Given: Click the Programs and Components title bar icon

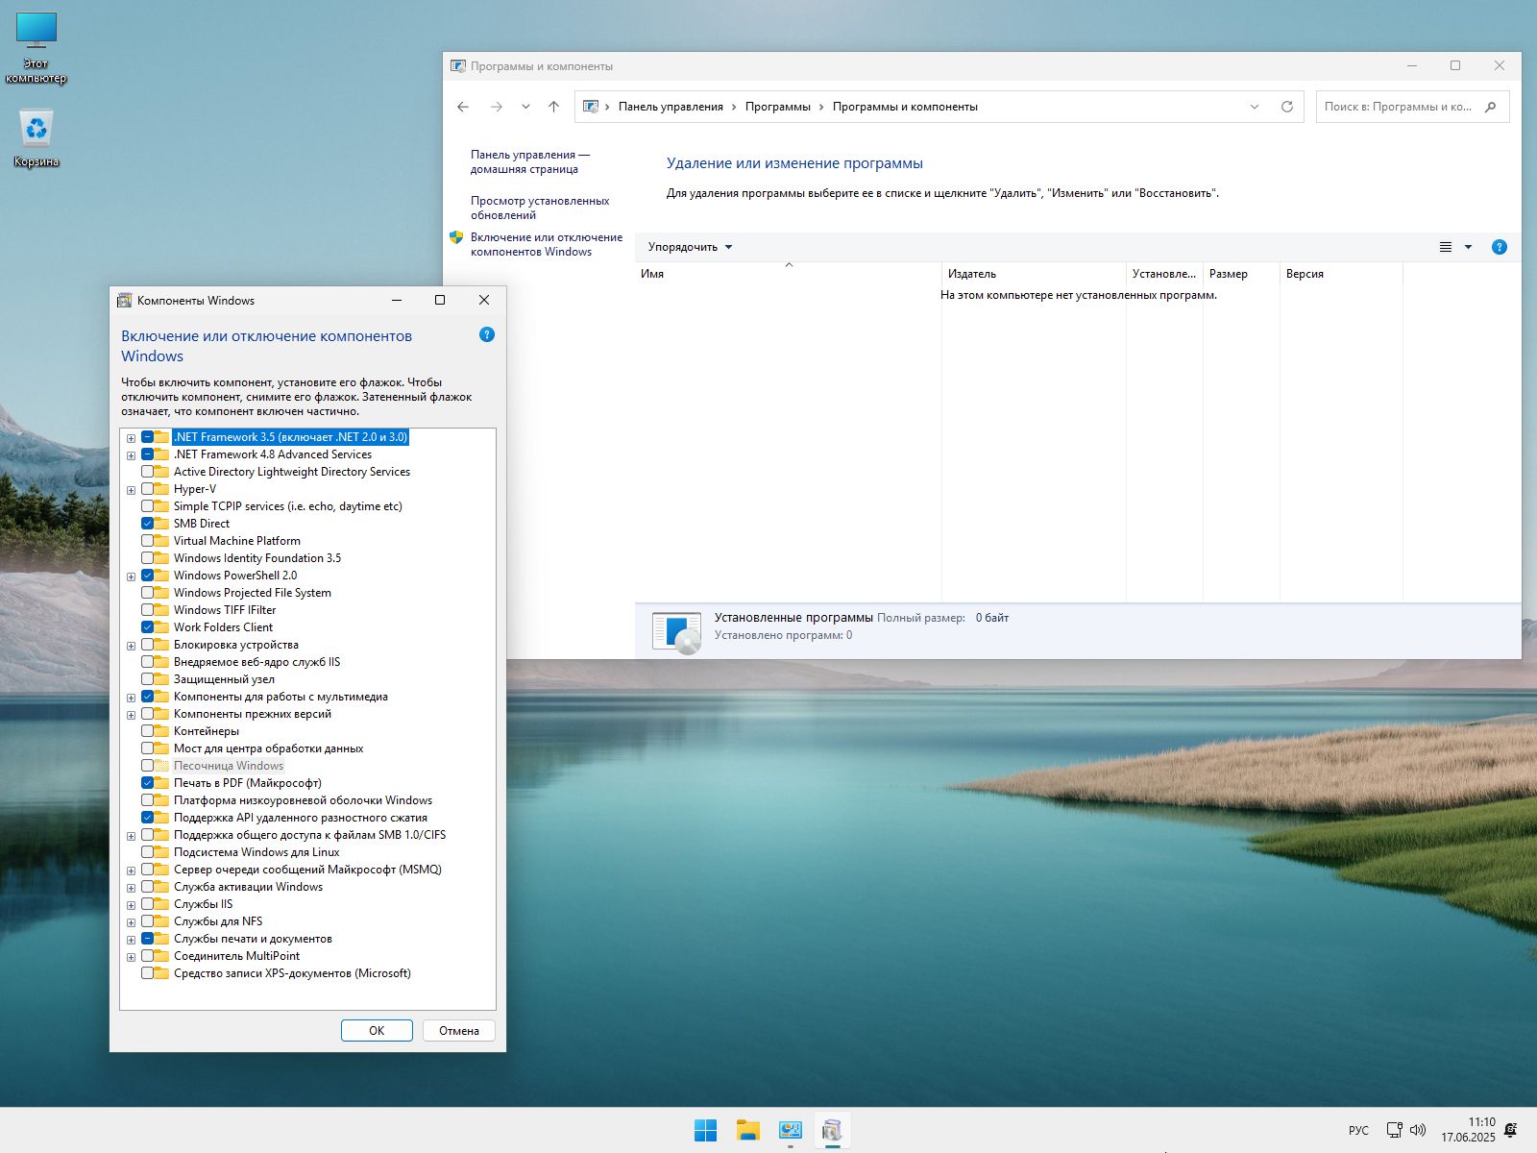Looking at the screenshot, I should click(458, 66).
